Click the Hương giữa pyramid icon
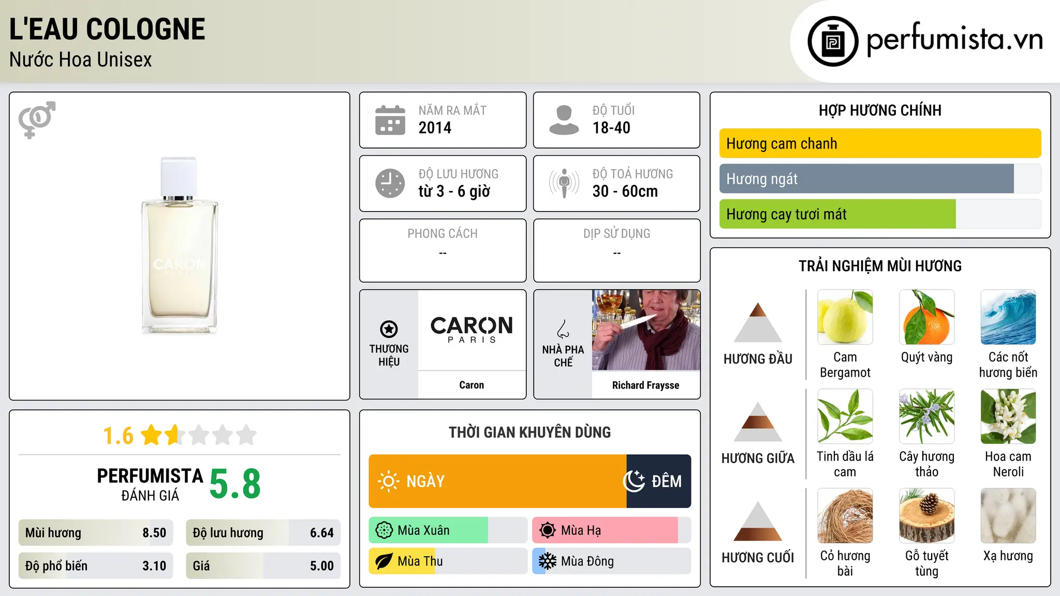This screenshot has width=1060, height=596. 758,422
